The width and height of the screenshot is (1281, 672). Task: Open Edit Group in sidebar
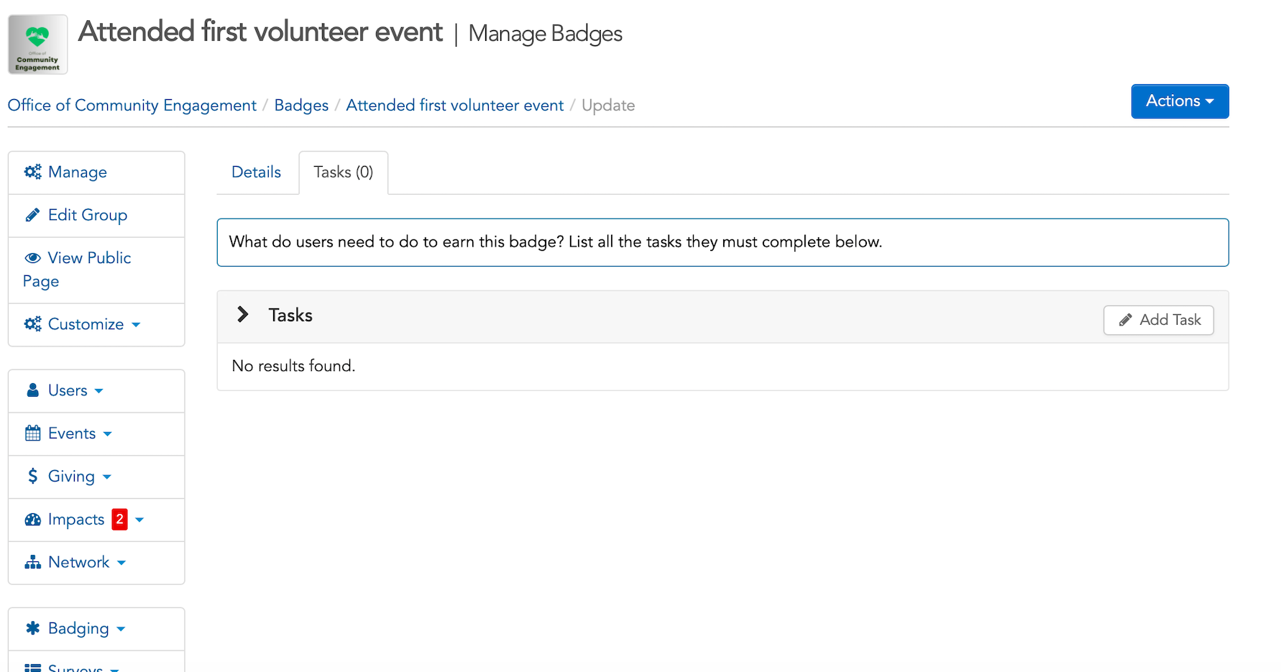(x=96, y=216)
